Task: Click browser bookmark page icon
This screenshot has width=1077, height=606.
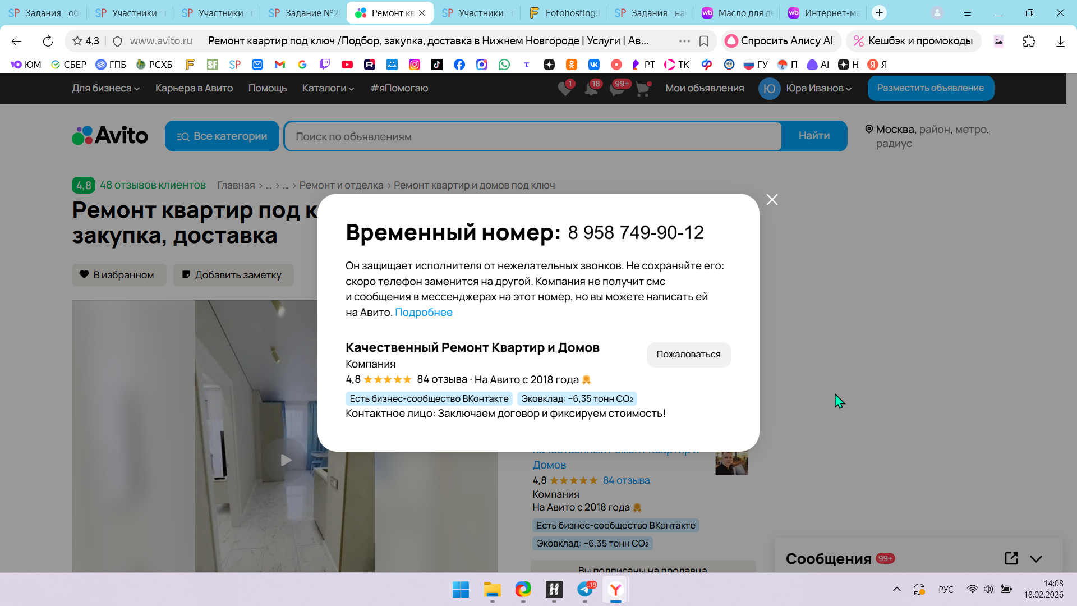Action: (x=704, y=41)
